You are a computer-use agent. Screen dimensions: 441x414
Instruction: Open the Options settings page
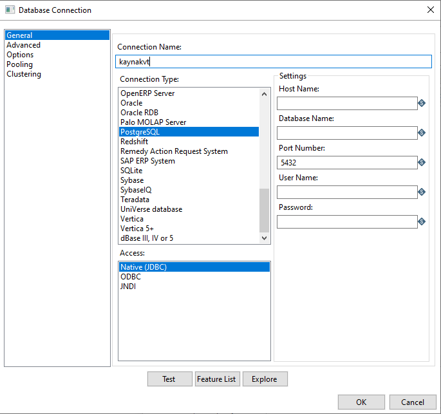(x=57, y=55)
